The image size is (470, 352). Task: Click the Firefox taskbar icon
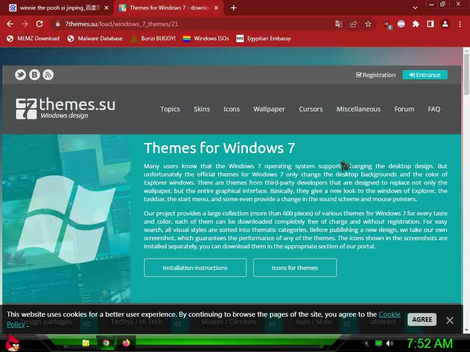(x=126, y=343)
